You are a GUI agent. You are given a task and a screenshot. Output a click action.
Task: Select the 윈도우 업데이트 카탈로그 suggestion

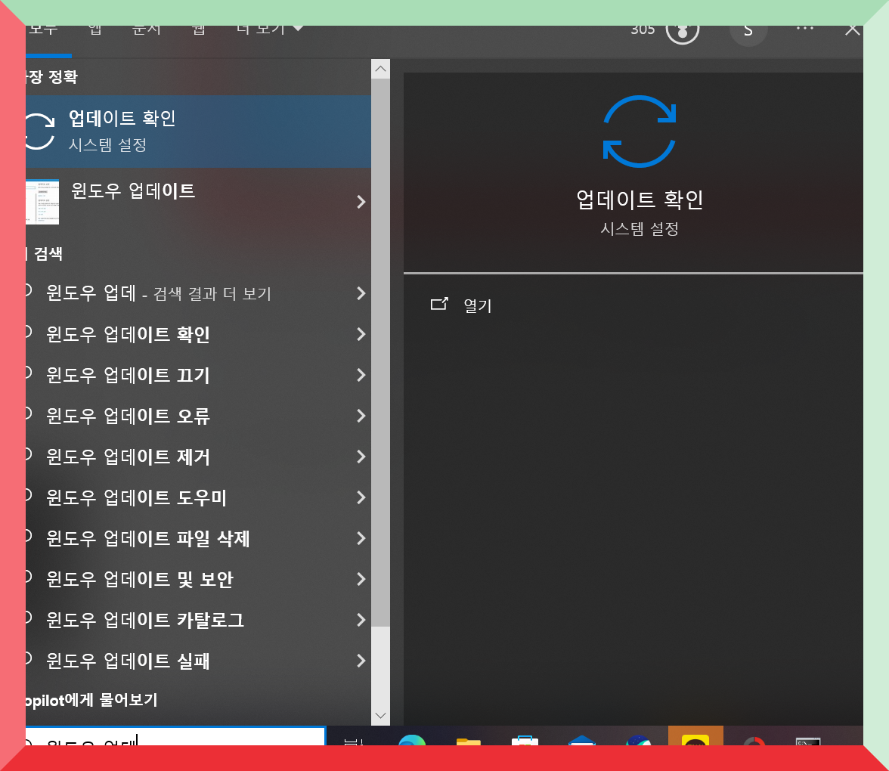(145, 620)
